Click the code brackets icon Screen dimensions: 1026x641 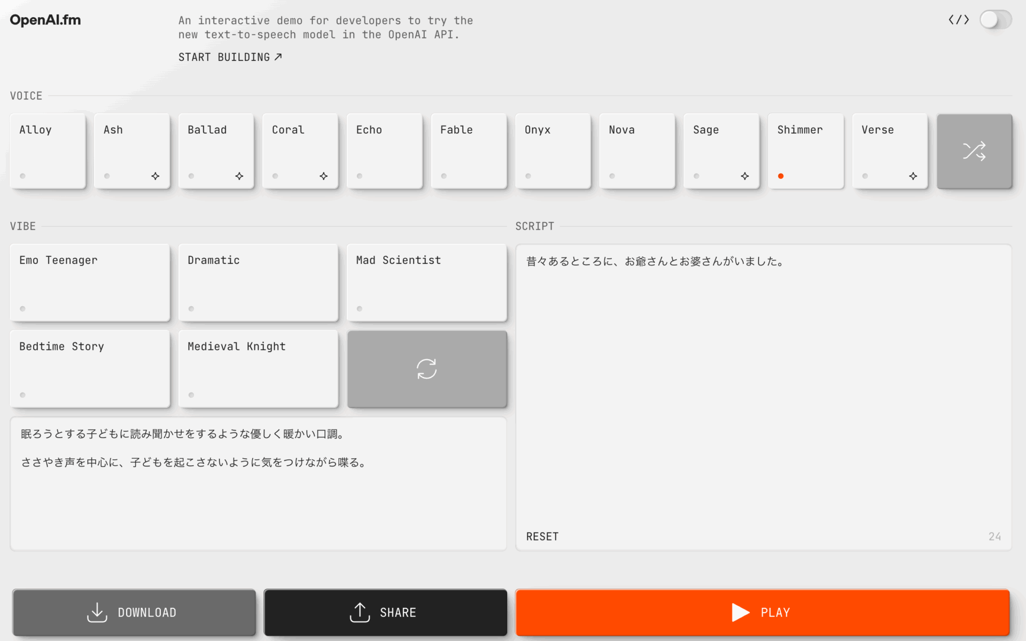958,20
